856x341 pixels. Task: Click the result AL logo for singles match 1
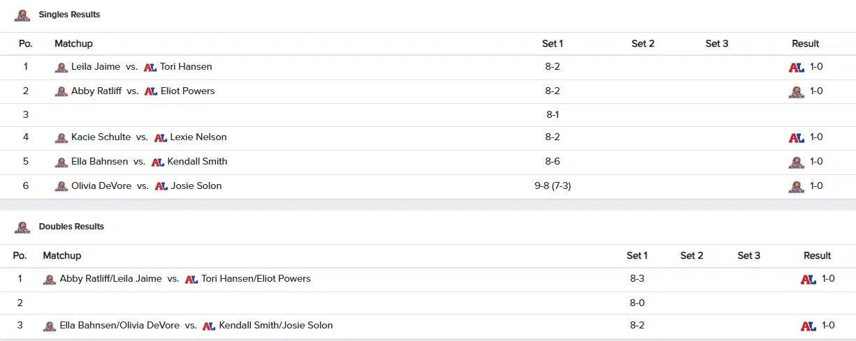(x=796, y=68)
